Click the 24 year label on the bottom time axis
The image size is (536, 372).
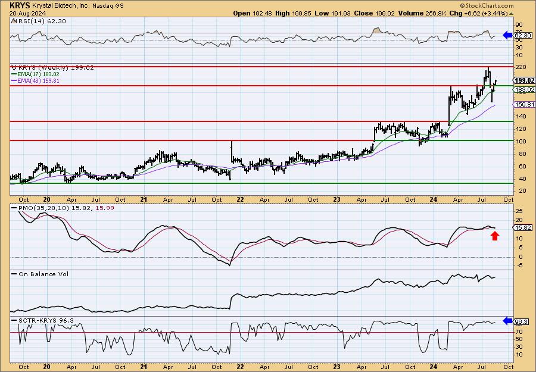coord(434,367)
